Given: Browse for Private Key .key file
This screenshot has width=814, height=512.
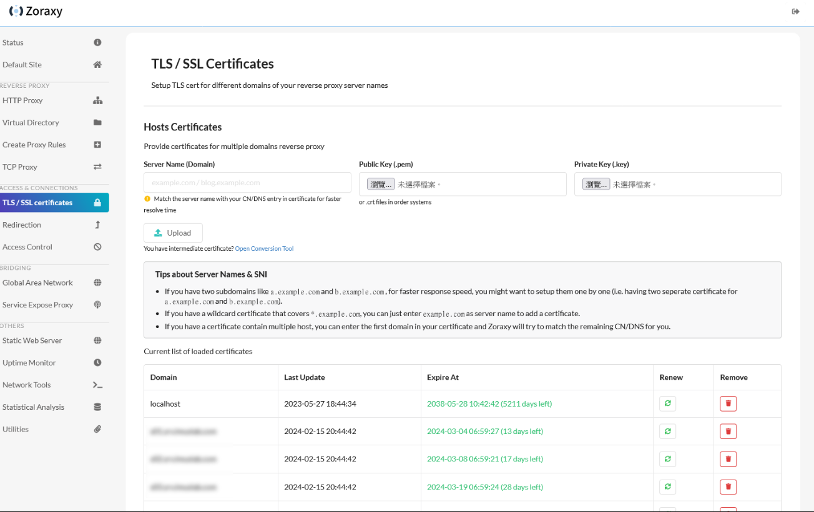Looking at the screenshot, I should point(596,185).
